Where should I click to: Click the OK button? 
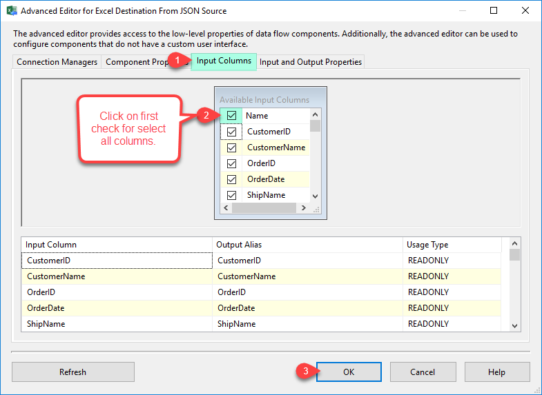[349, 372]
